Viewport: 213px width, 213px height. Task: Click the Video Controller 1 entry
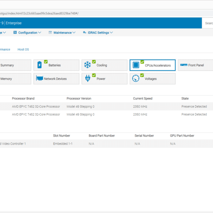13,143
